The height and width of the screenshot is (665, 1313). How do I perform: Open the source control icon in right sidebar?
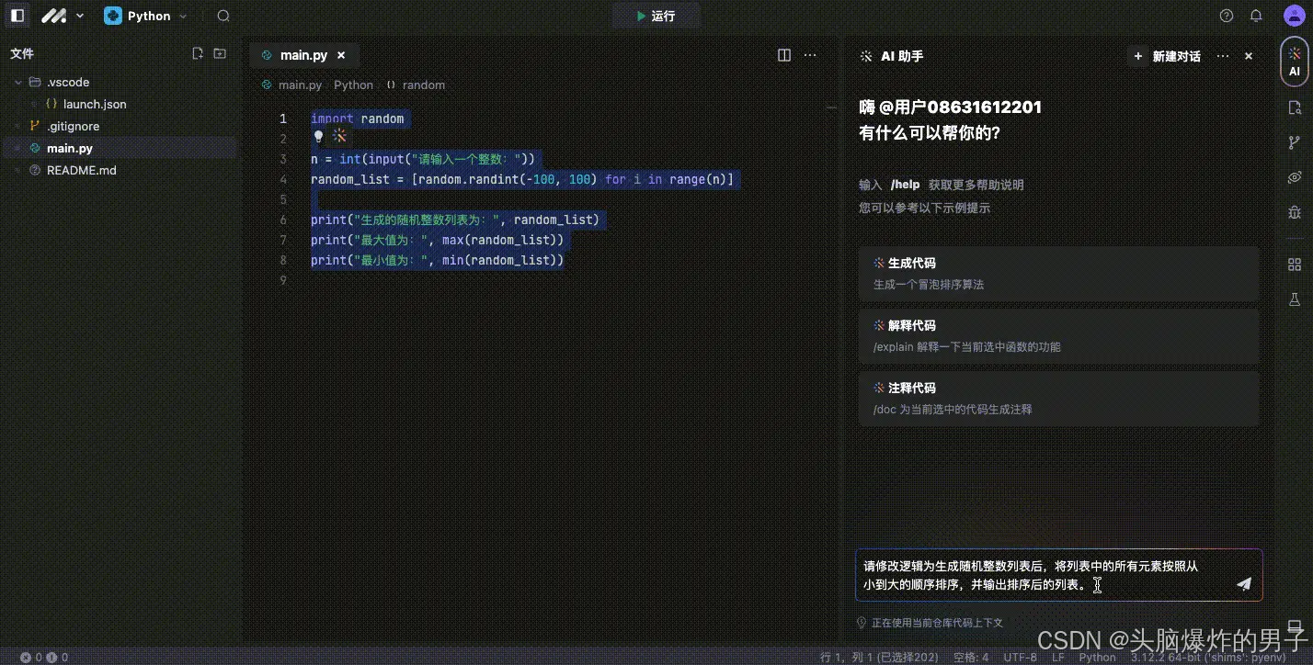[1295, 144]
